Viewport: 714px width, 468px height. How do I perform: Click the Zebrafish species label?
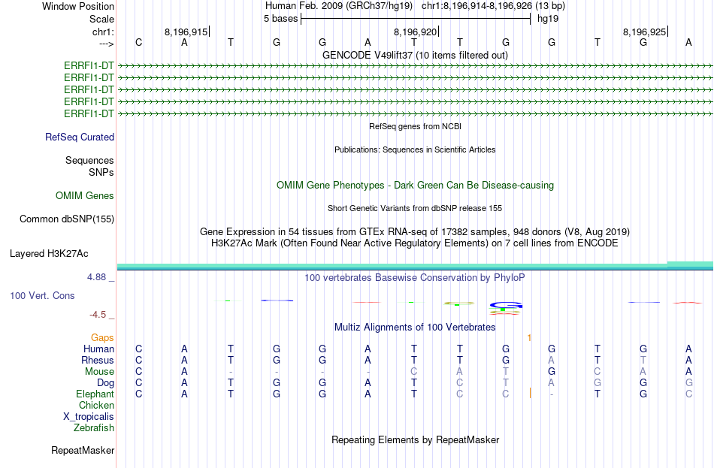(x=94, y=428)
